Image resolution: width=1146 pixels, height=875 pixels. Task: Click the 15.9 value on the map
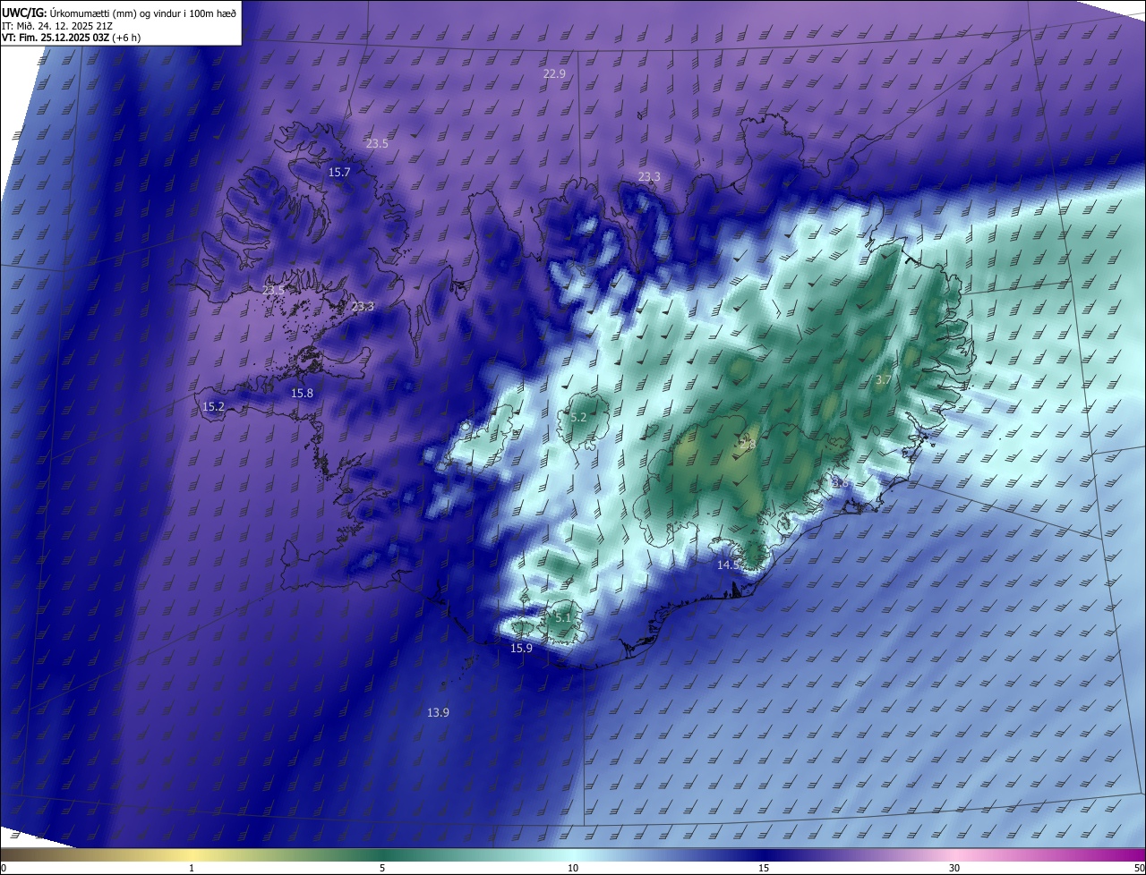pyautogui.click(x=521, y=648)
